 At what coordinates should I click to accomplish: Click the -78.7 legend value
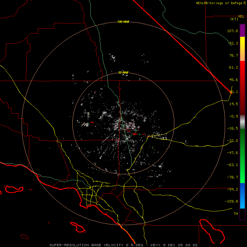[232, 177]
